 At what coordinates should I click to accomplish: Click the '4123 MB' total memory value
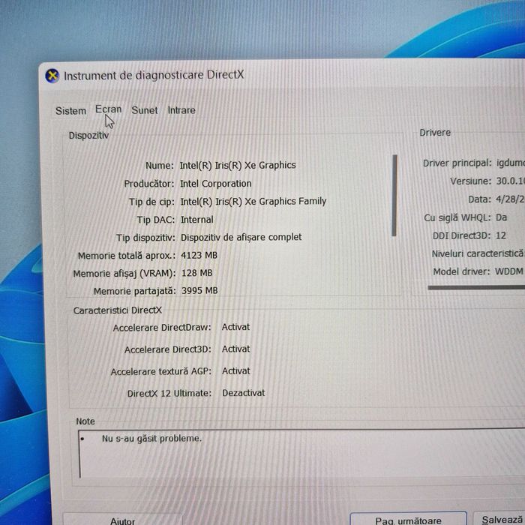tap(199, 256)
